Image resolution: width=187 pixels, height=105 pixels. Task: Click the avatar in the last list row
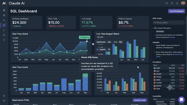point(155,89)
